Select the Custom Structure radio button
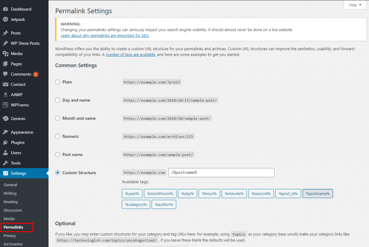The image size is (369, 247). point(58,173)
